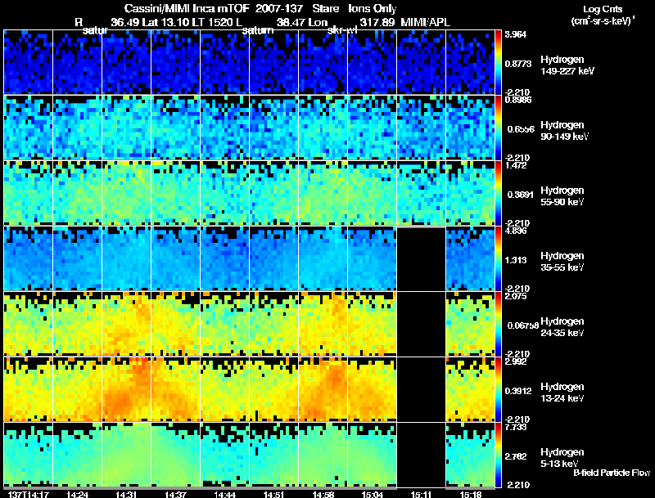Select the 'Hydrogen 35-55 keV' row label
655x498 pixels.
[562, 262]
